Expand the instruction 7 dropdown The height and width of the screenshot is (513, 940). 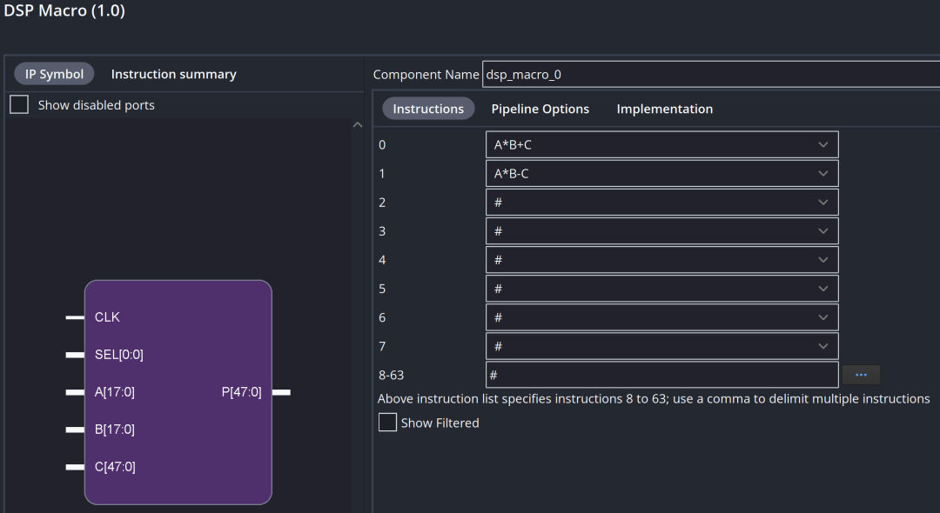pos(661,346)
